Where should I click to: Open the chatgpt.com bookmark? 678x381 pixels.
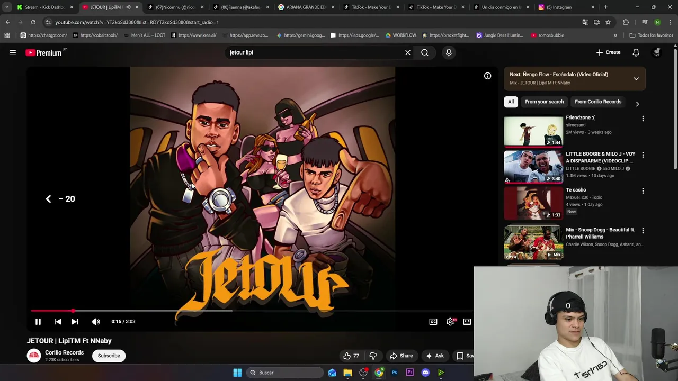click(43, 35)
